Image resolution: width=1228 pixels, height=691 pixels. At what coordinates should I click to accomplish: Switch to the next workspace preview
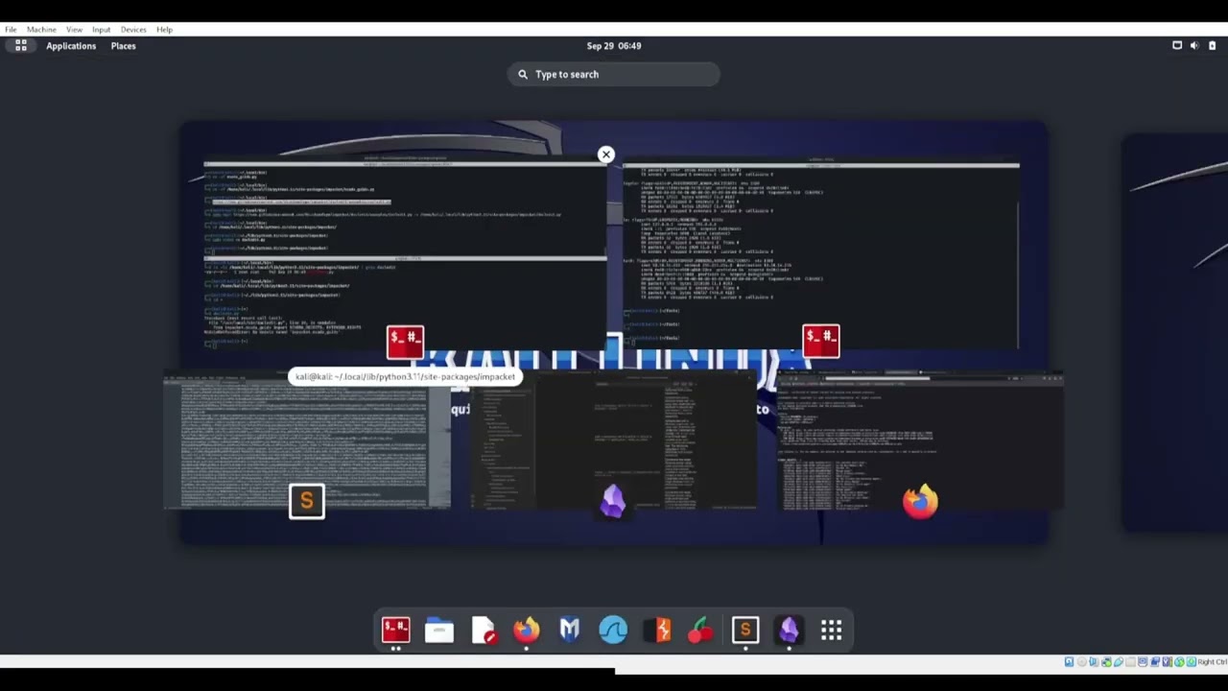click(x=1175, y=331)
